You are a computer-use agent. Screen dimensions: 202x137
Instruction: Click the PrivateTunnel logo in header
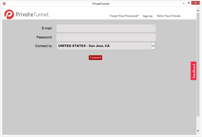27,14
